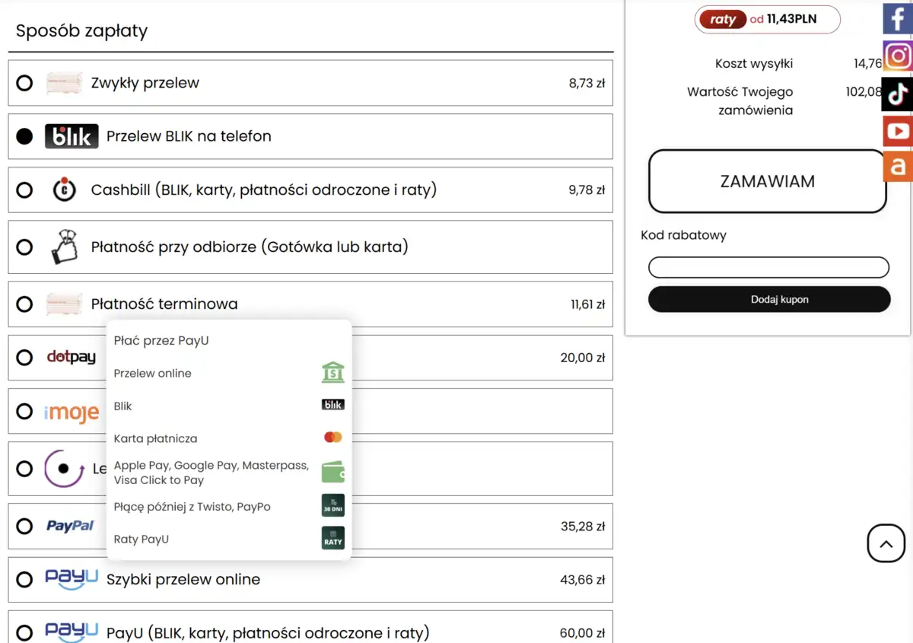The width and height of the screenshot is (913, 643).
Task: Open the YouTube social icon
Action: click(x=898, y=131)
